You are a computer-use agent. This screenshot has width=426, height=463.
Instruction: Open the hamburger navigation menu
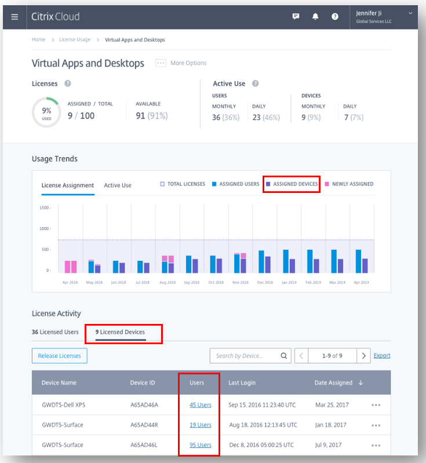tap(14, 17)
